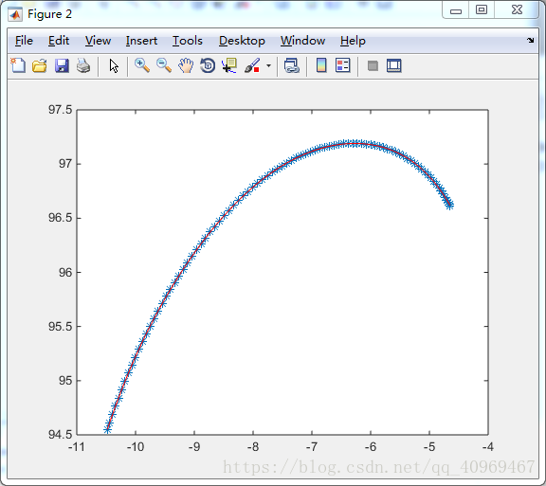Click the dock figure arrow in menu bar
This screenshot has width=546, height=486.
(x=530, y=40)
